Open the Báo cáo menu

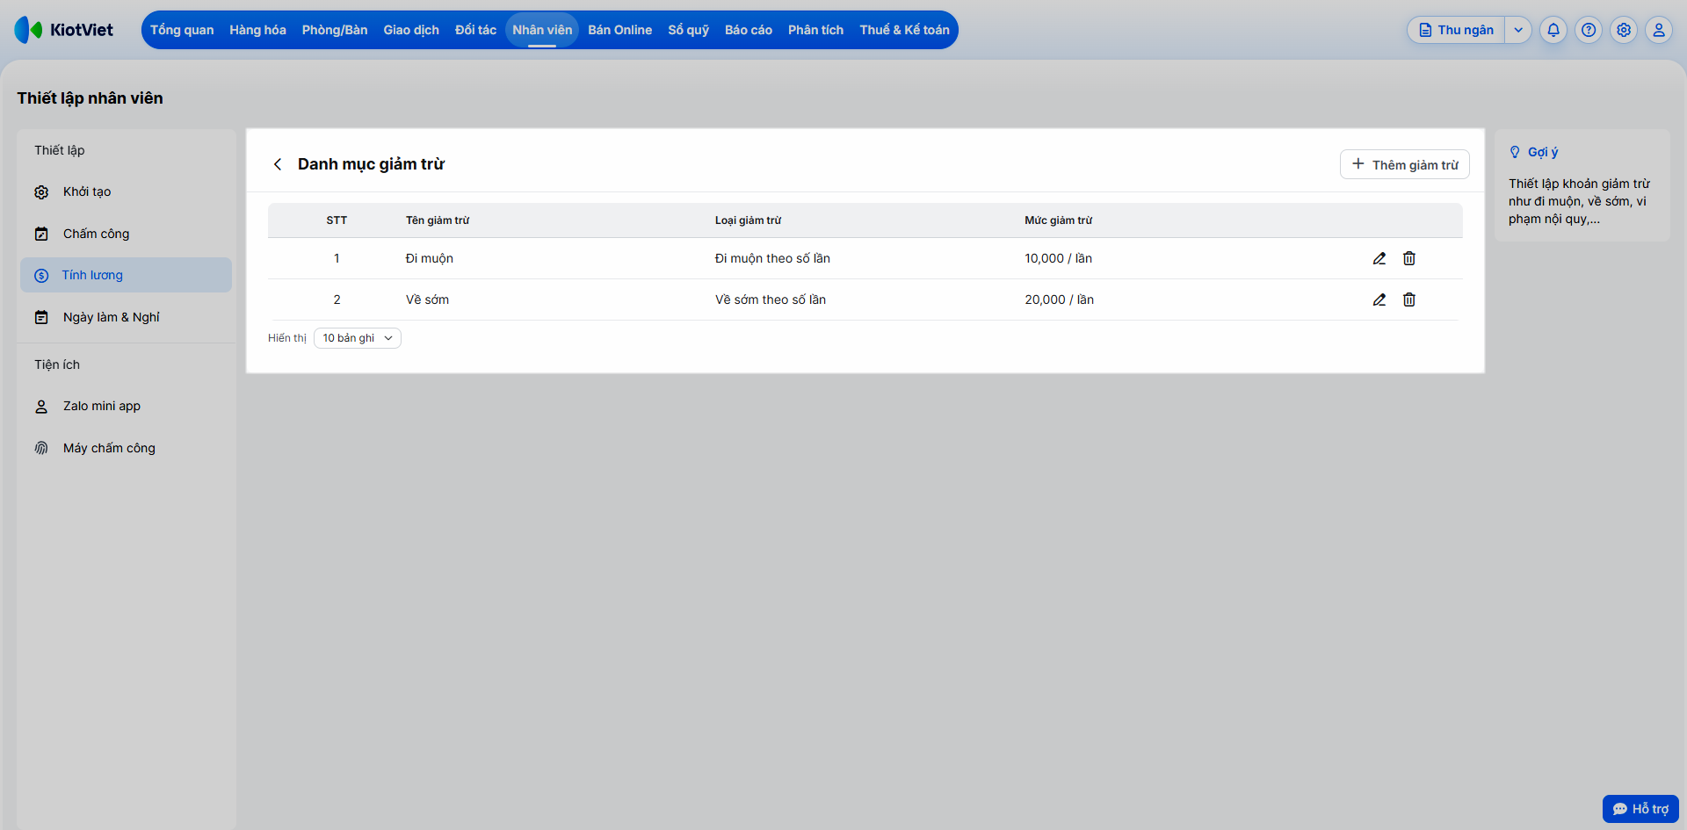pos(749,30)
